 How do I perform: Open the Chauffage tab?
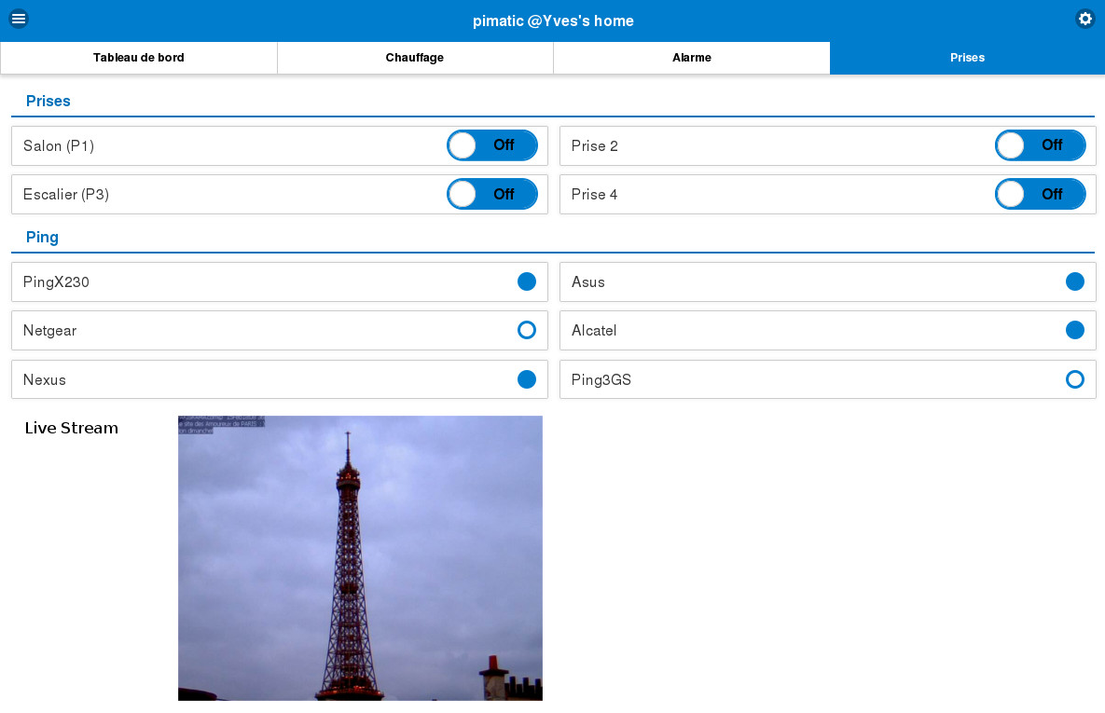(x=415, y=58)
